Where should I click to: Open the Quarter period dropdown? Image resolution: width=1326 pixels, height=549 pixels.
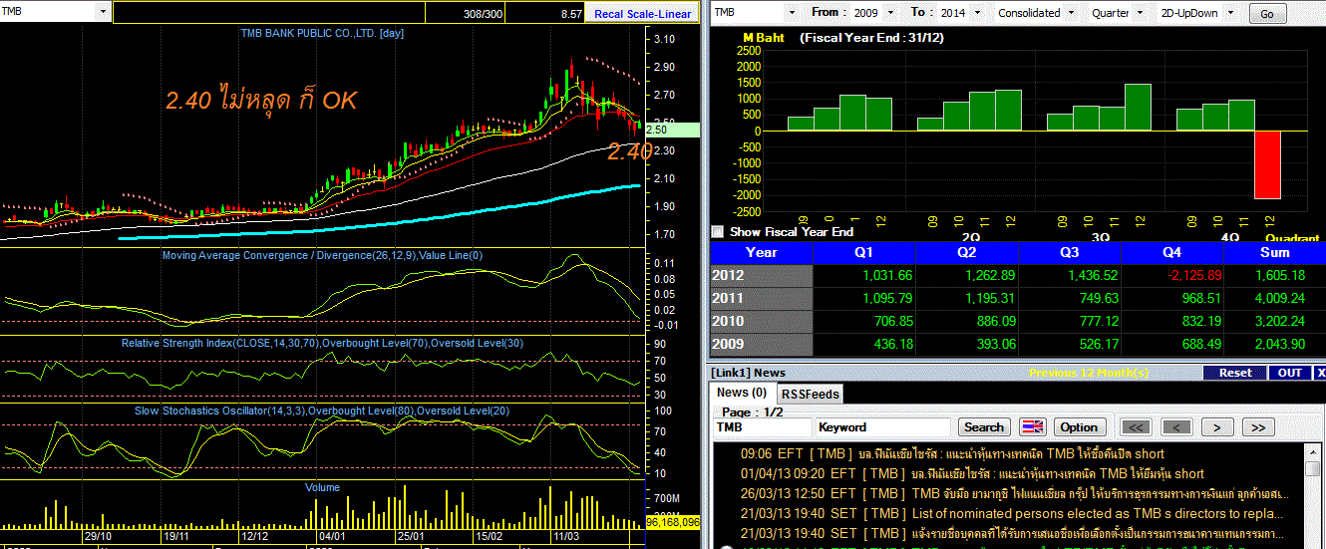point(1140,13)
